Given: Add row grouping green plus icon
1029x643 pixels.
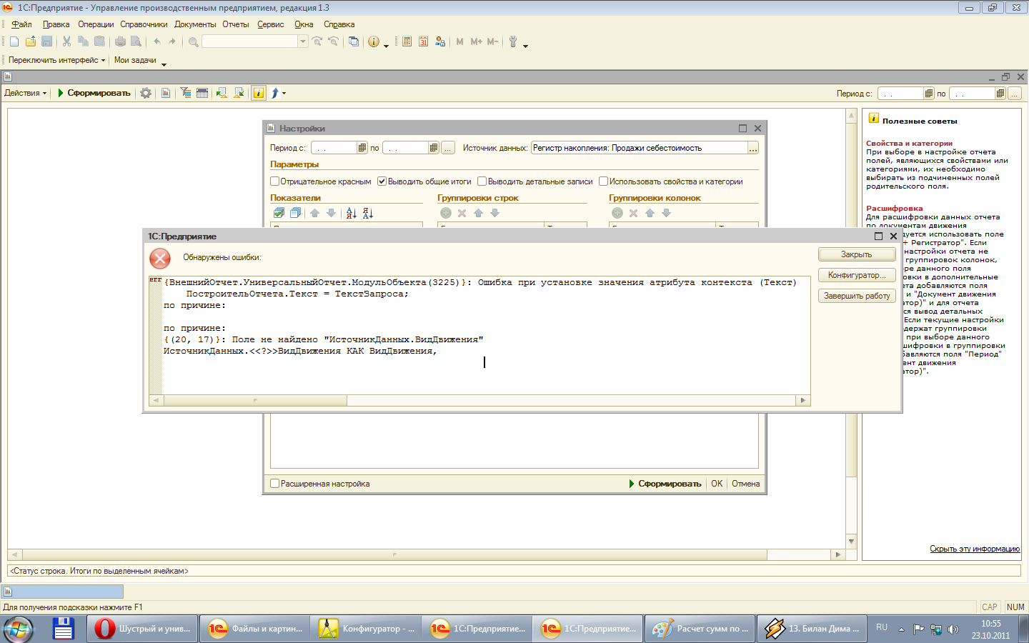Looking at the screenshot, I should point(446,213).
